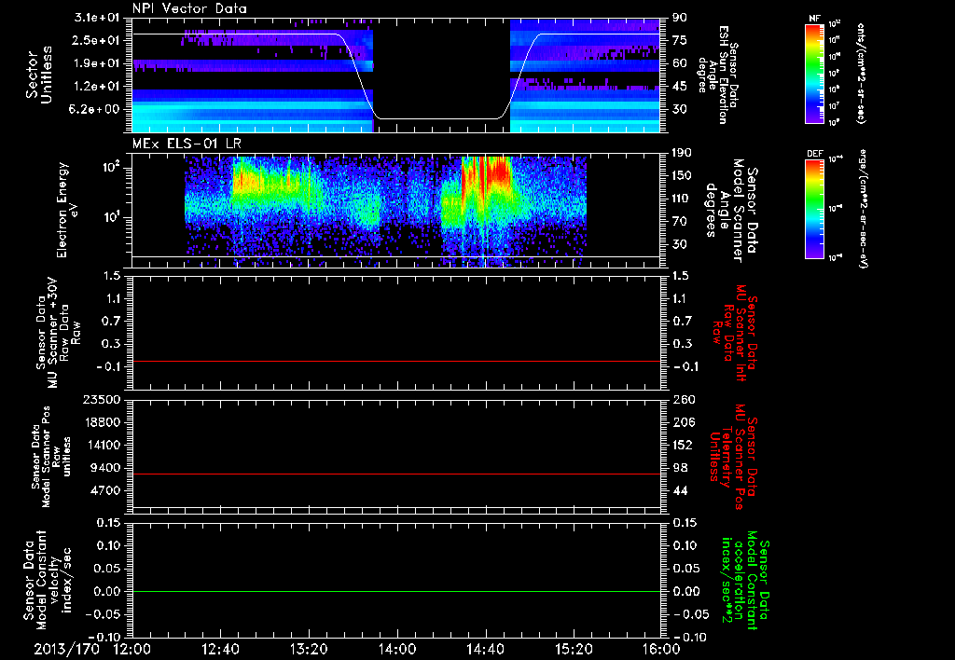Click the "Model Scanner Pos Raw unitless" label
The height and width of the screenshot is (660, 955).
(51, 457)
